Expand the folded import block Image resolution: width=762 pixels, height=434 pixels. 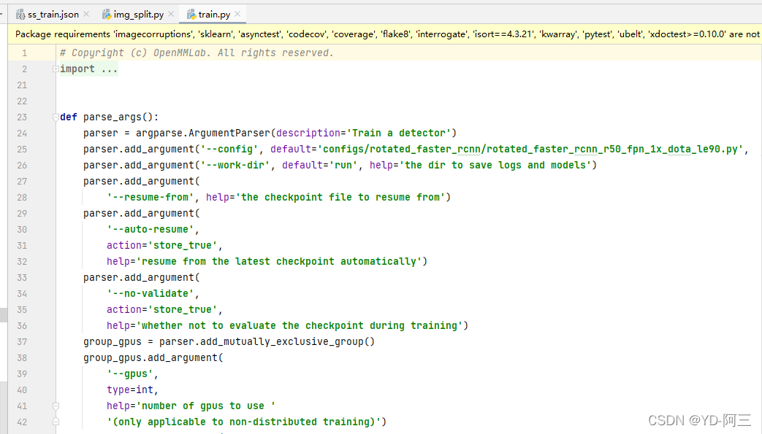[x=56, y=69]
